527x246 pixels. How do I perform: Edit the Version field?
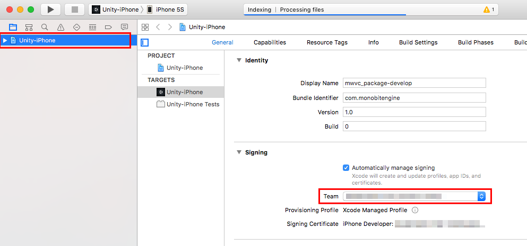click(x=414, y=112)
